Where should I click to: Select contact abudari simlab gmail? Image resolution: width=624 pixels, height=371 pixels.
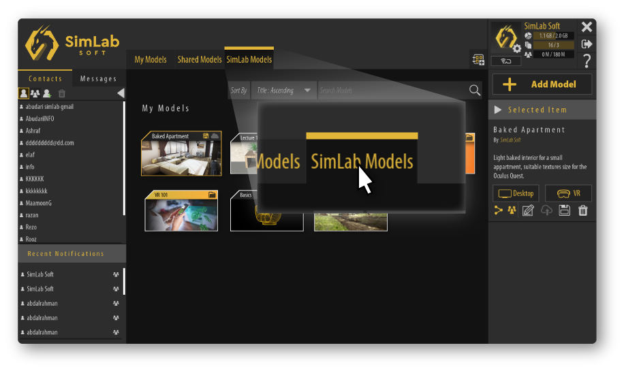(x=49, y=107)
